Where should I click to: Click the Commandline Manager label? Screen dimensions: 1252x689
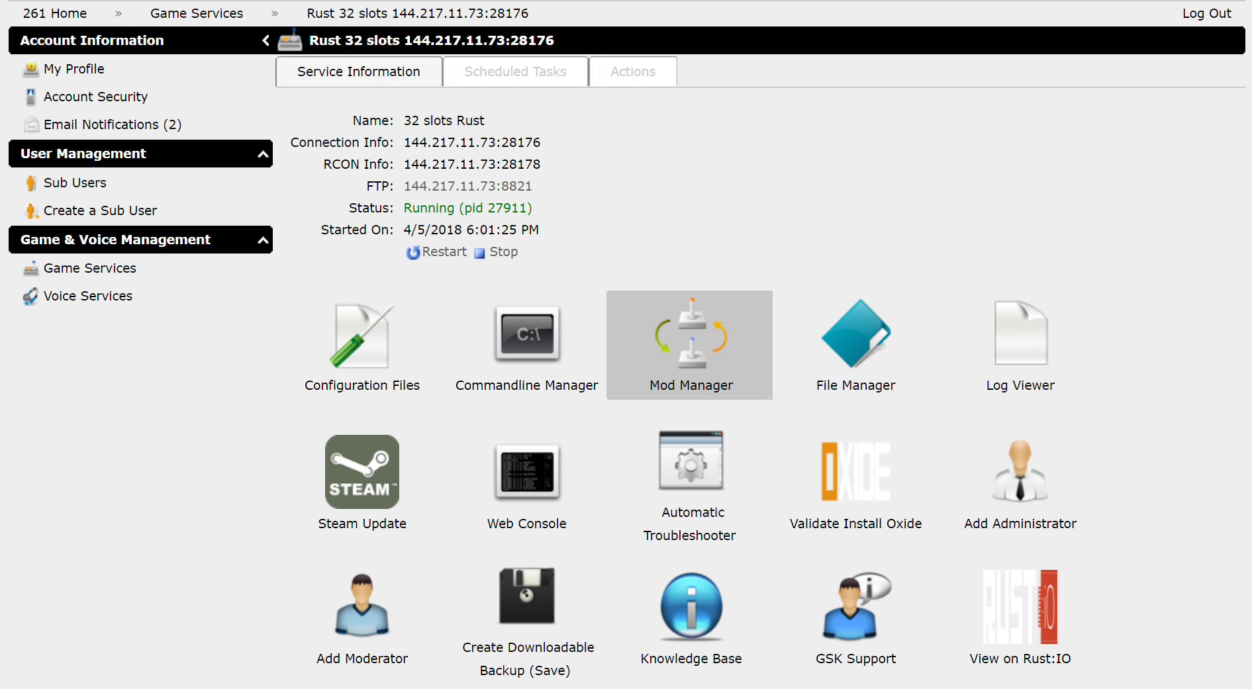527,385
